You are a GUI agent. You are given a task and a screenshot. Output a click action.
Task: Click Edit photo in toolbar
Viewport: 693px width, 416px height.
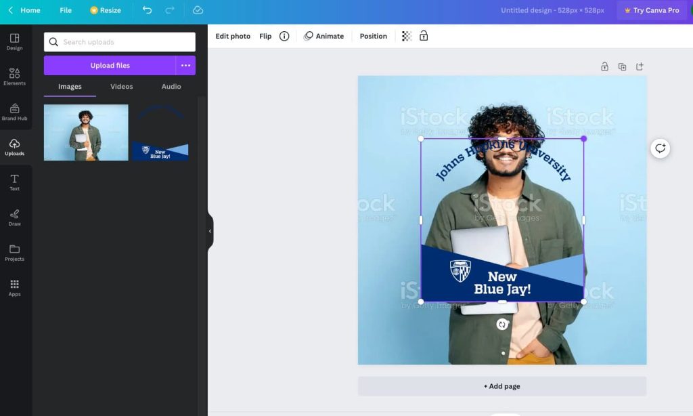pos(233,37)
